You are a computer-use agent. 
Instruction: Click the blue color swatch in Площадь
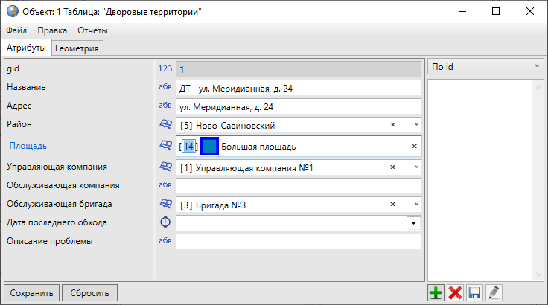click(x=209, y=147)
